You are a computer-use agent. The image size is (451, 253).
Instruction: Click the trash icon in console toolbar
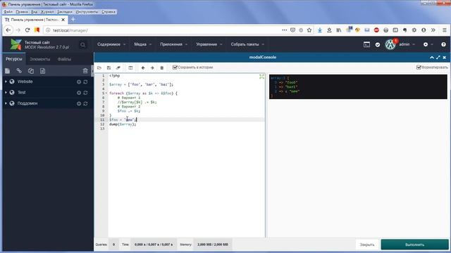click(x=162, y=67)
